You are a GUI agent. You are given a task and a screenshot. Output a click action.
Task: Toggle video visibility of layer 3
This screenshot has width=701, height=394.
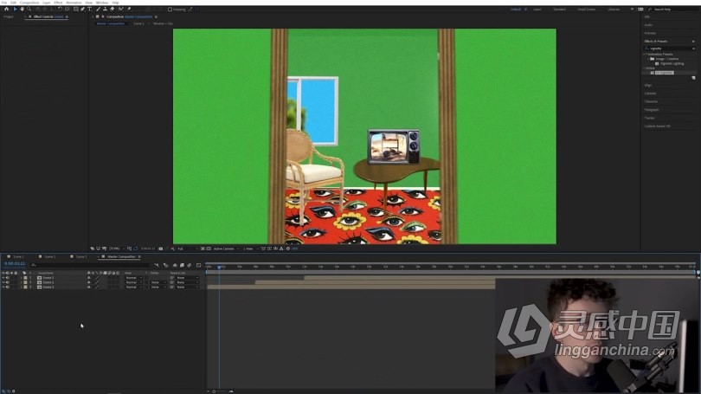click(3, 287)
